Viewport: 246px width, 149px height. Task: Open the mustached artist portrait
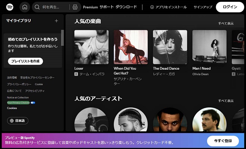tap(209, 119)
